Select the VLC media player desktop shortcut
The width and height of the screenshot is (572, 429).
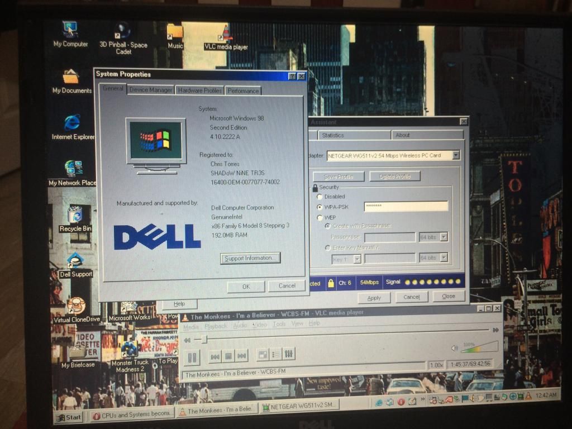(x=226, y=38)
